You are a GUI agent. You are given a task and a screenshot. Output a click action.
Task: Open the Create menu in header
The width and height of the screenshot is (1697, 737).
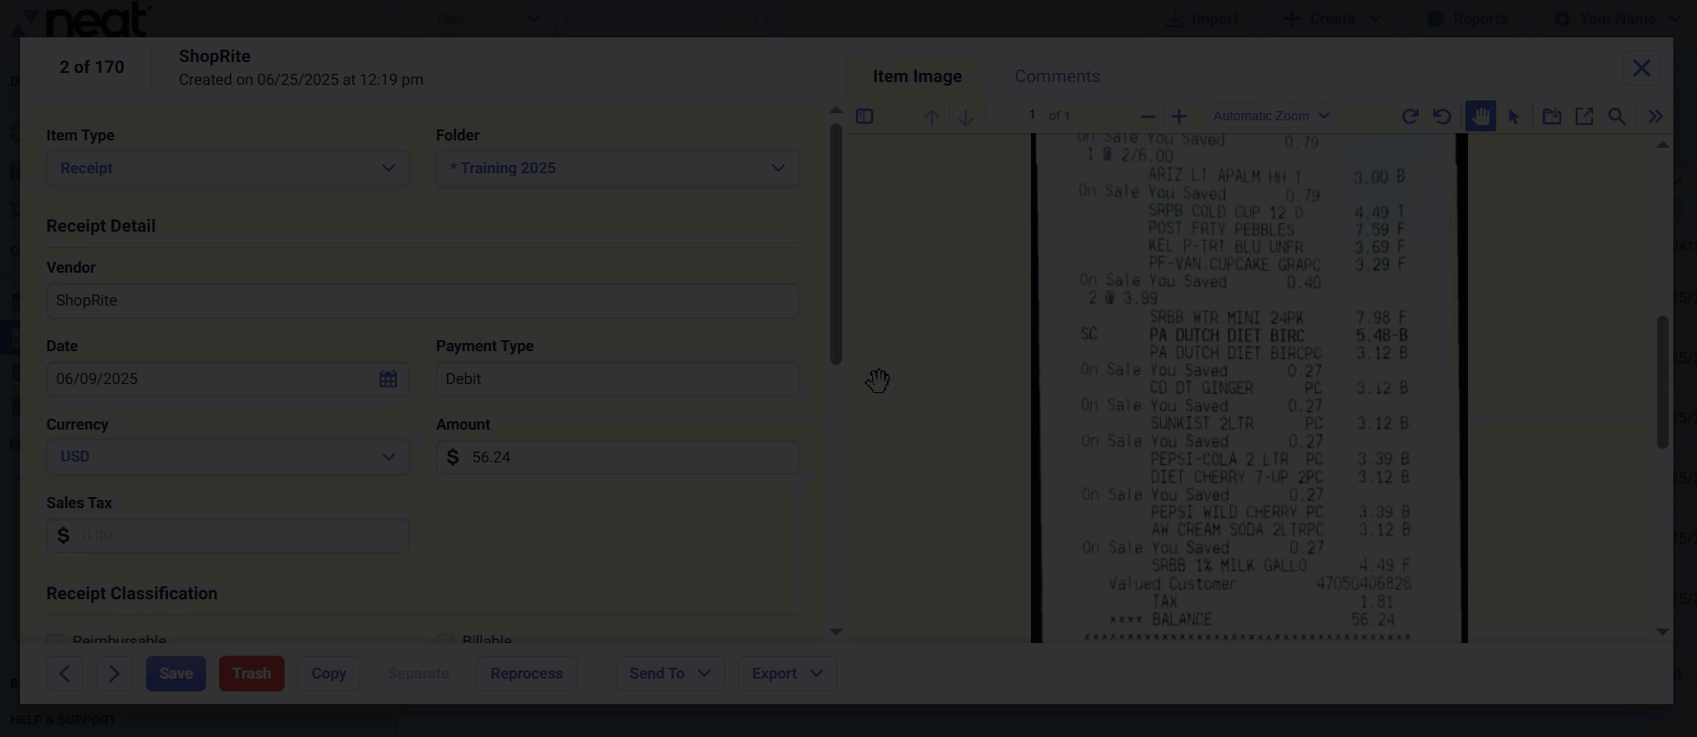click(x=1332, y=18)
